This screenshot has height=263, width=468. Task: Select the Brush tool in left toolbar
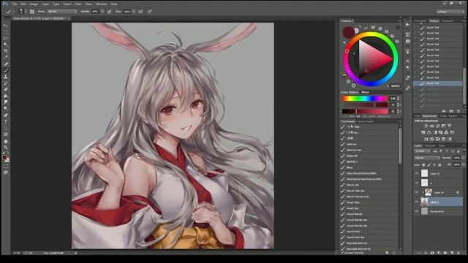coord(6,70)
